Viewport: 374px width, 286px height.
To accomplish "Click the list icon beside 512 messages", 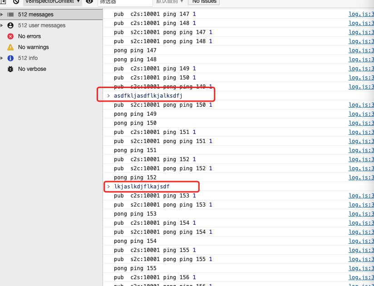I will (10, 14).
